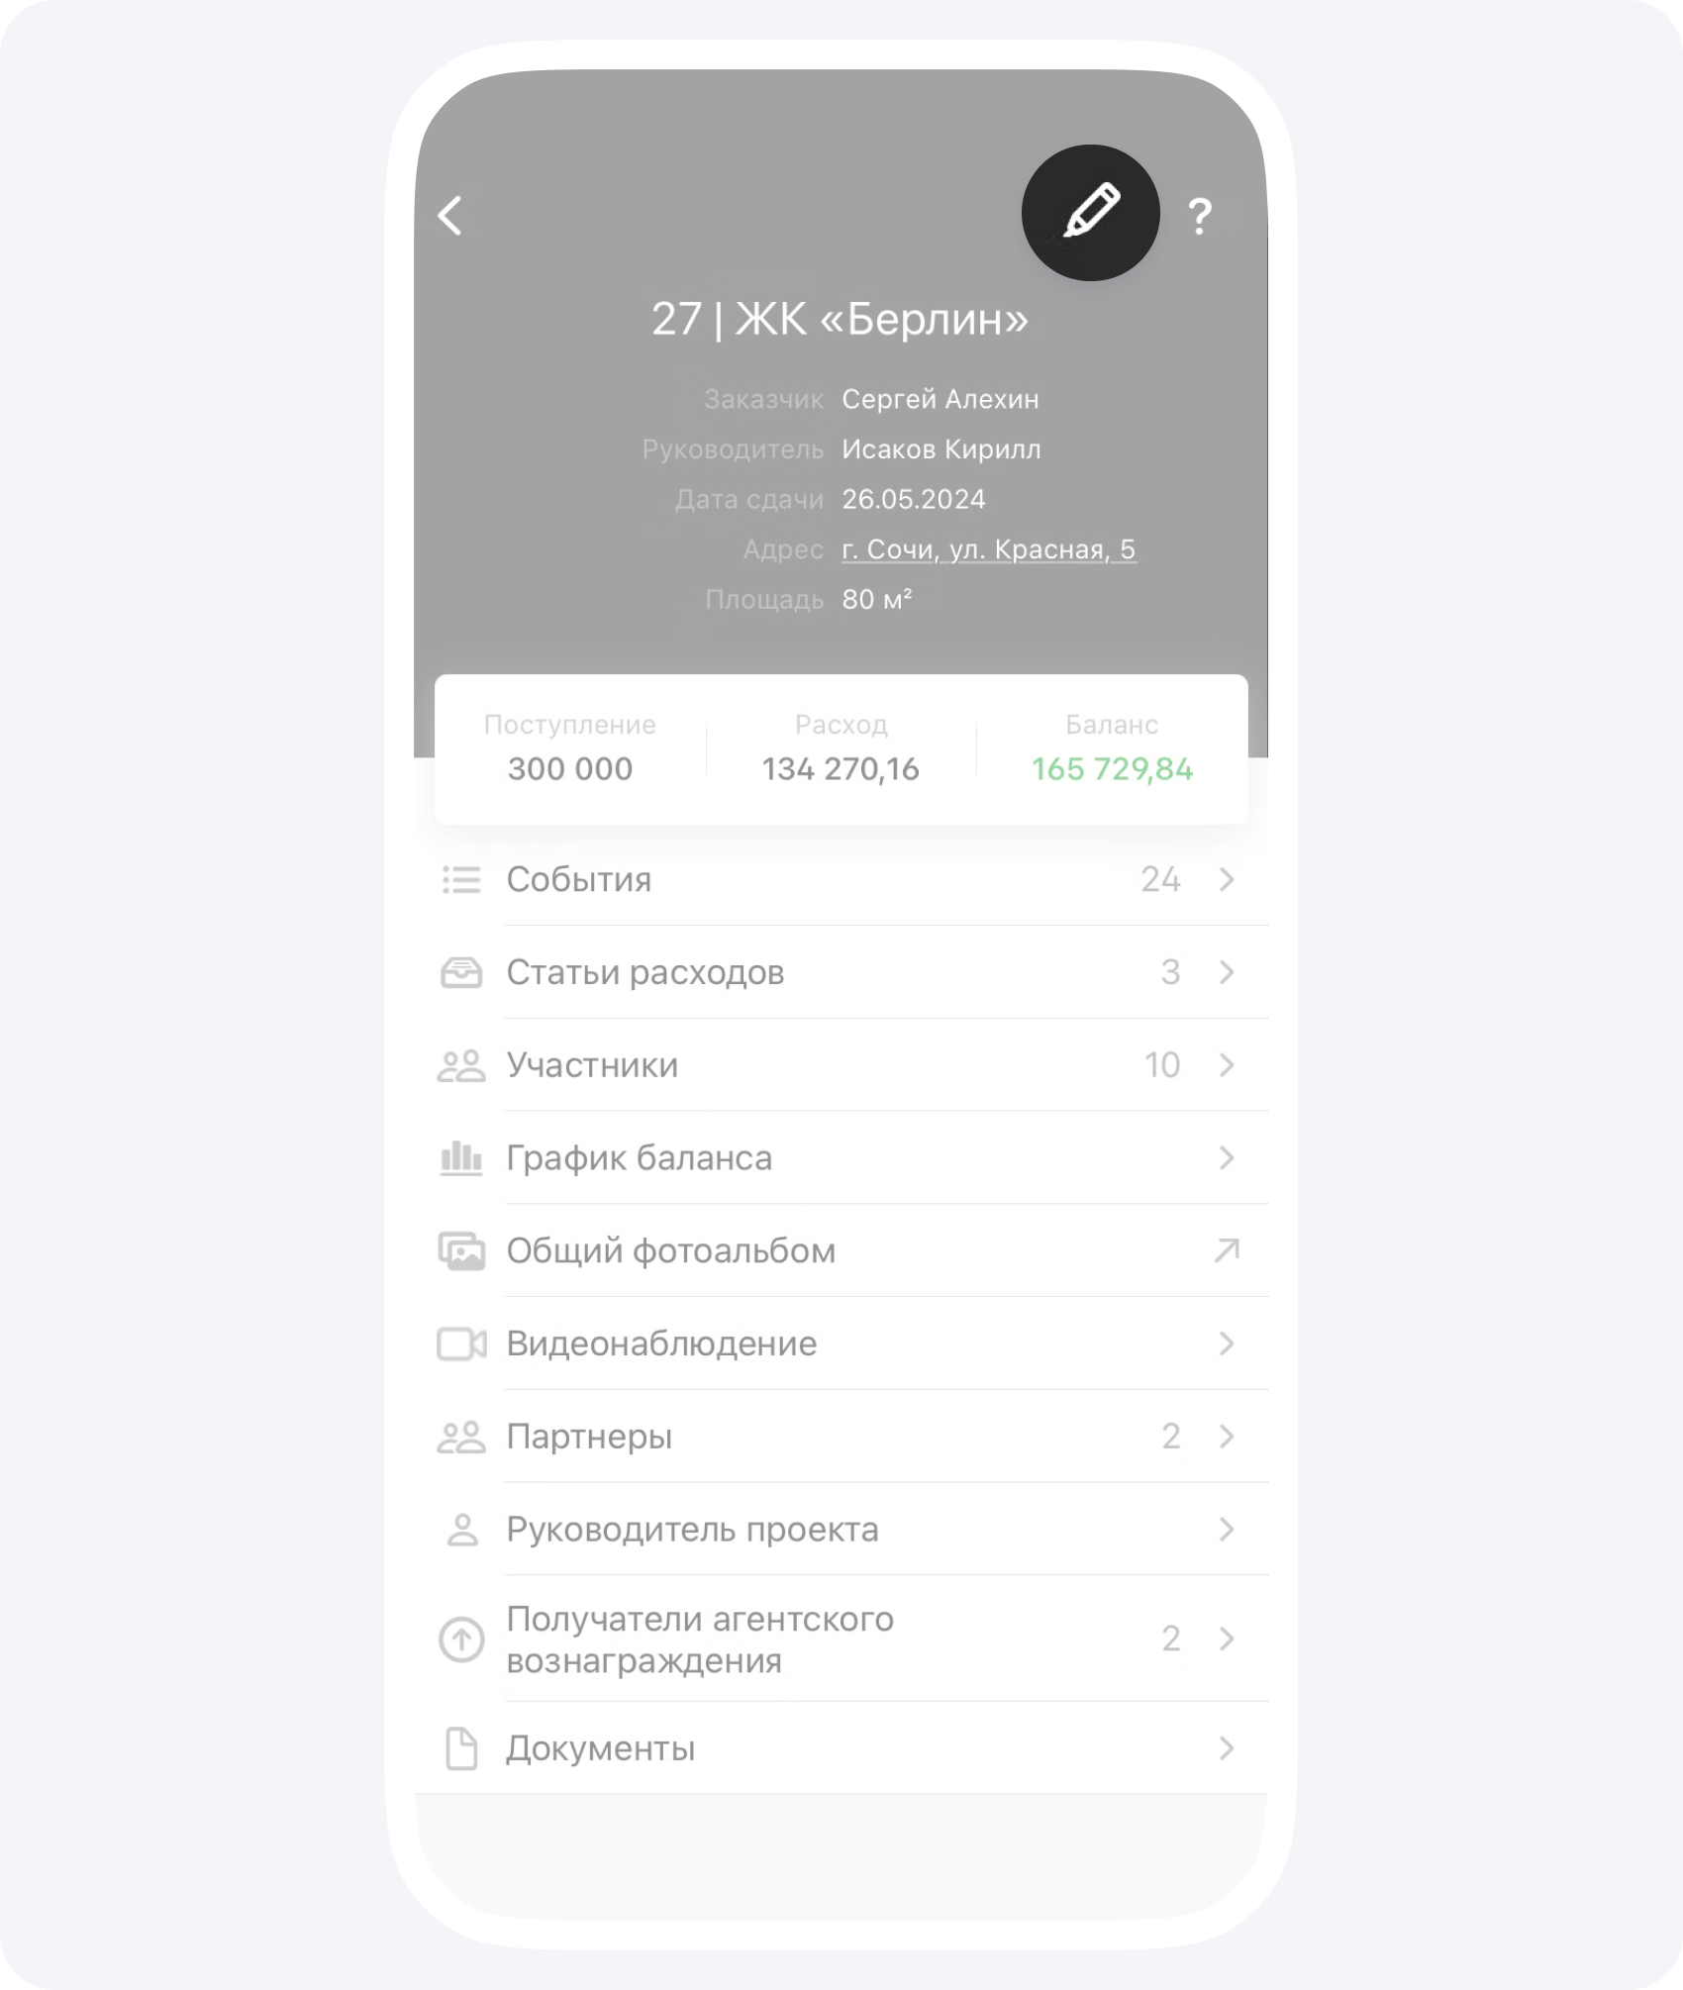The height and width of the screenshot is (1990, 1683).
Task: Open address link г. Сочи, ул. Красная, 5
Action: coord(989,549)
